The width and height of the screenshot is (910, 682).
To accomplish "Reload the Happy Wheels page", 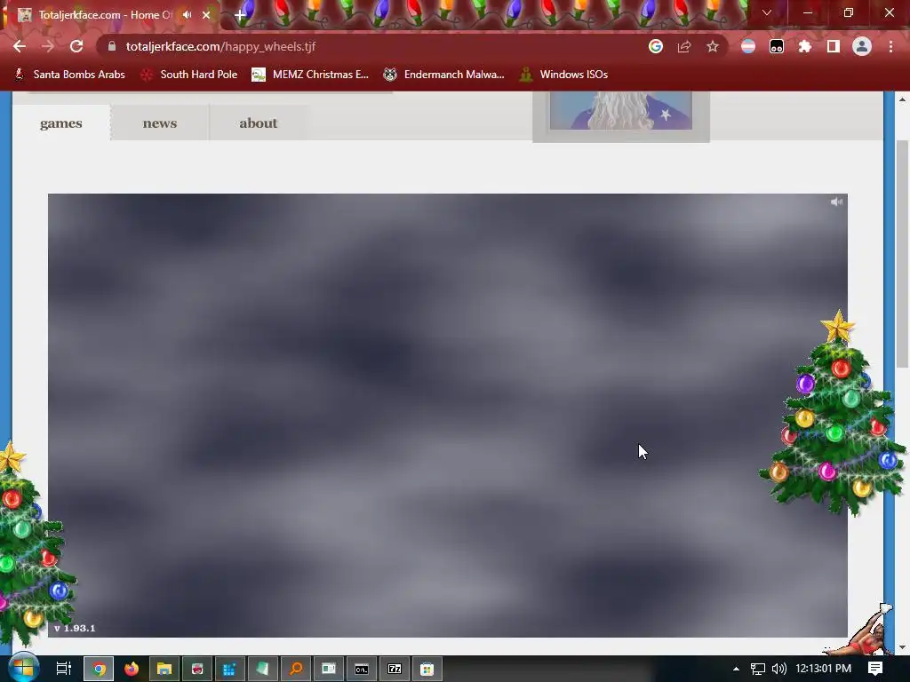I will (76, 46).
